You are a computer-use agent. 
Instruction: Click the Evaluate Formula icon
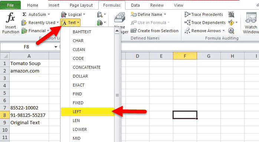231,31
